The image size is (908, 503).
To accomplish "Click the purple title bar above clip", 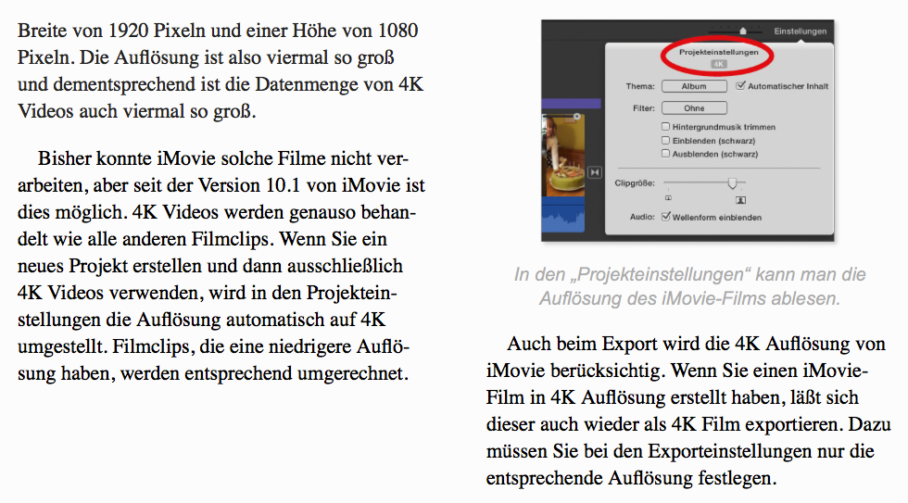I will (x=571, y=104).
